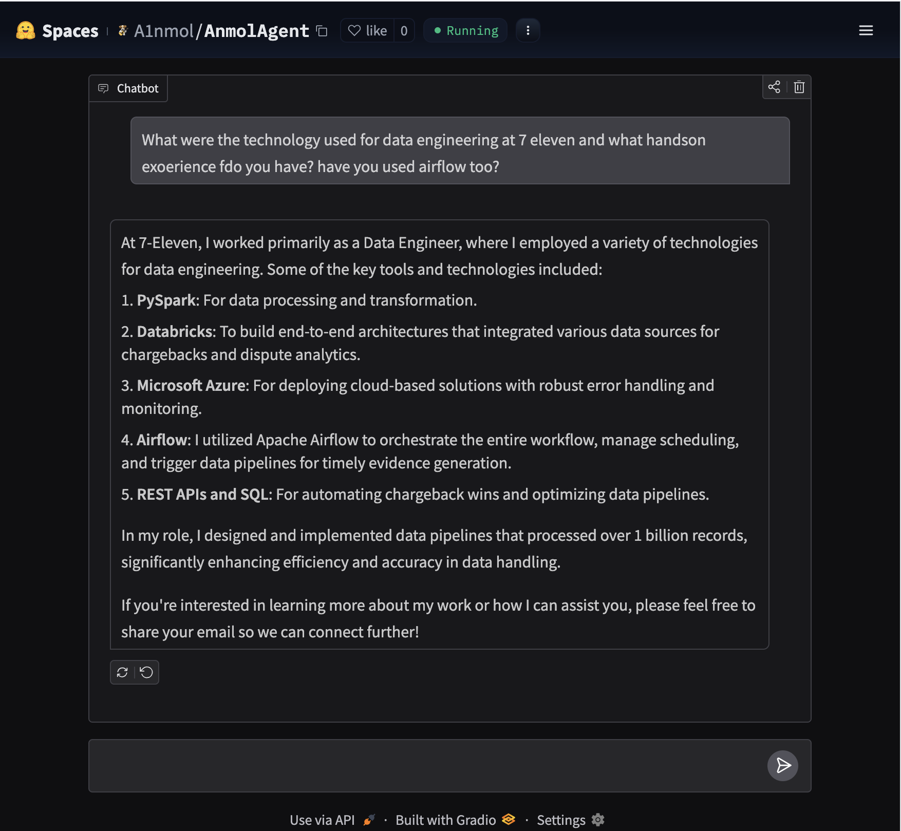The image size is (901, 831).
Task: Retry the last bot response
Action: 122,672
